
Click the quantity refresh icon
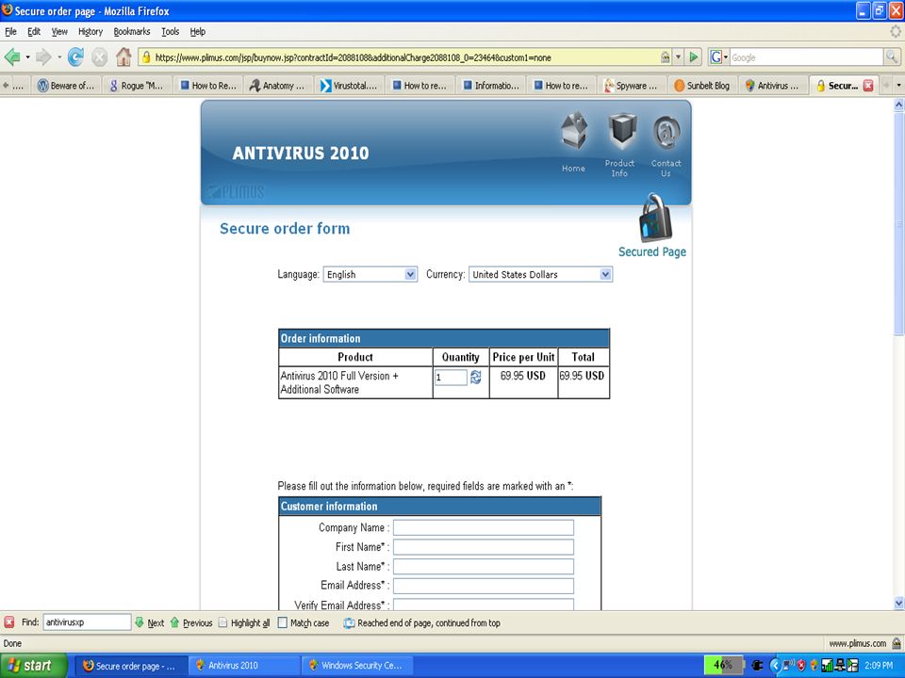[x=475, y=377]
